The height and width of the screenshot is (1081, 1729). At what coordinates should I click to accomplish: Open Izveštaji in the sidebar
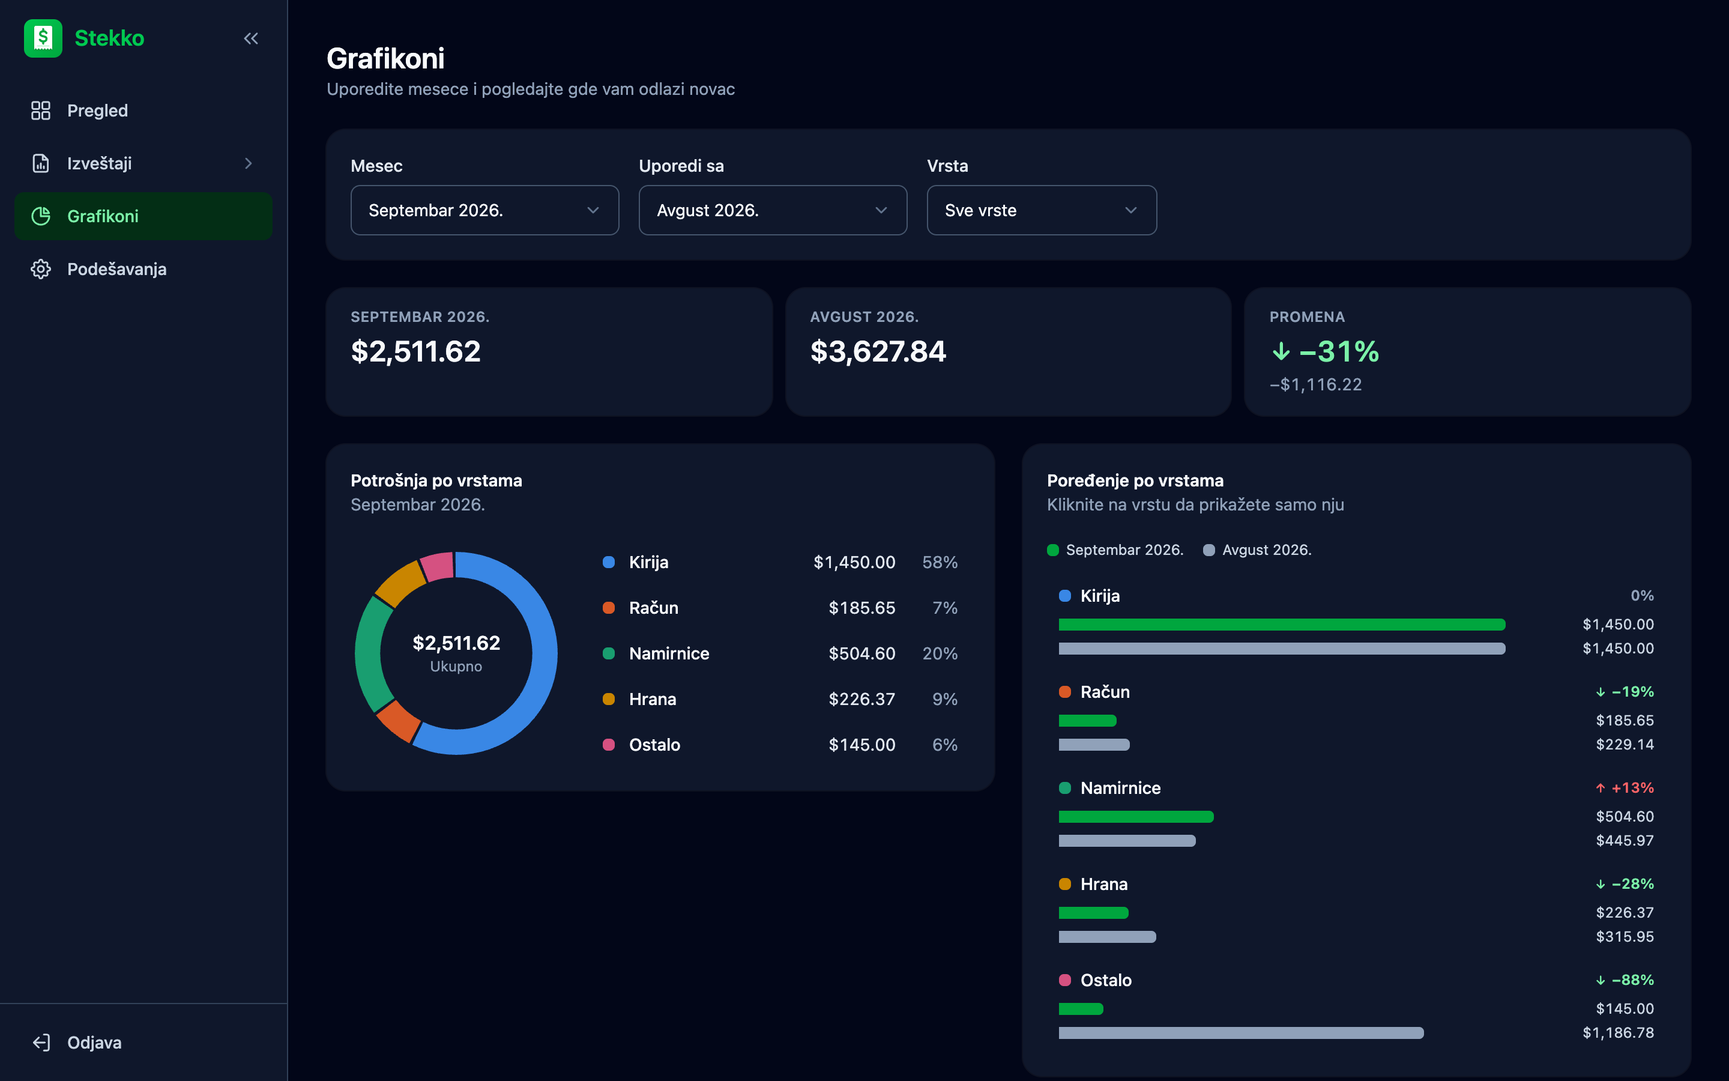143,163
